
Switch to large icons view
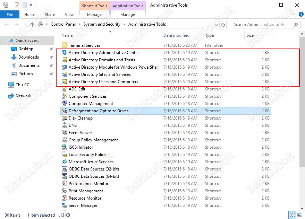click(x=300, y=215)
